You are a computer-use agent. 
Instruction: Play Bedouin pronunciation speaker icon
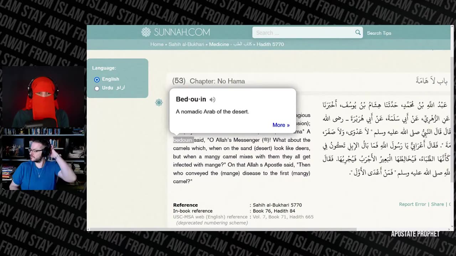[x=212, y=100]
